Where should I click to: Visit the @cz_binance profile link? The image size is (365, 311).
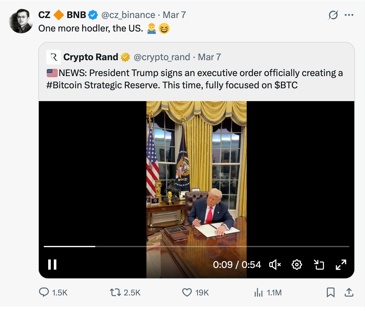pos(129,15)
